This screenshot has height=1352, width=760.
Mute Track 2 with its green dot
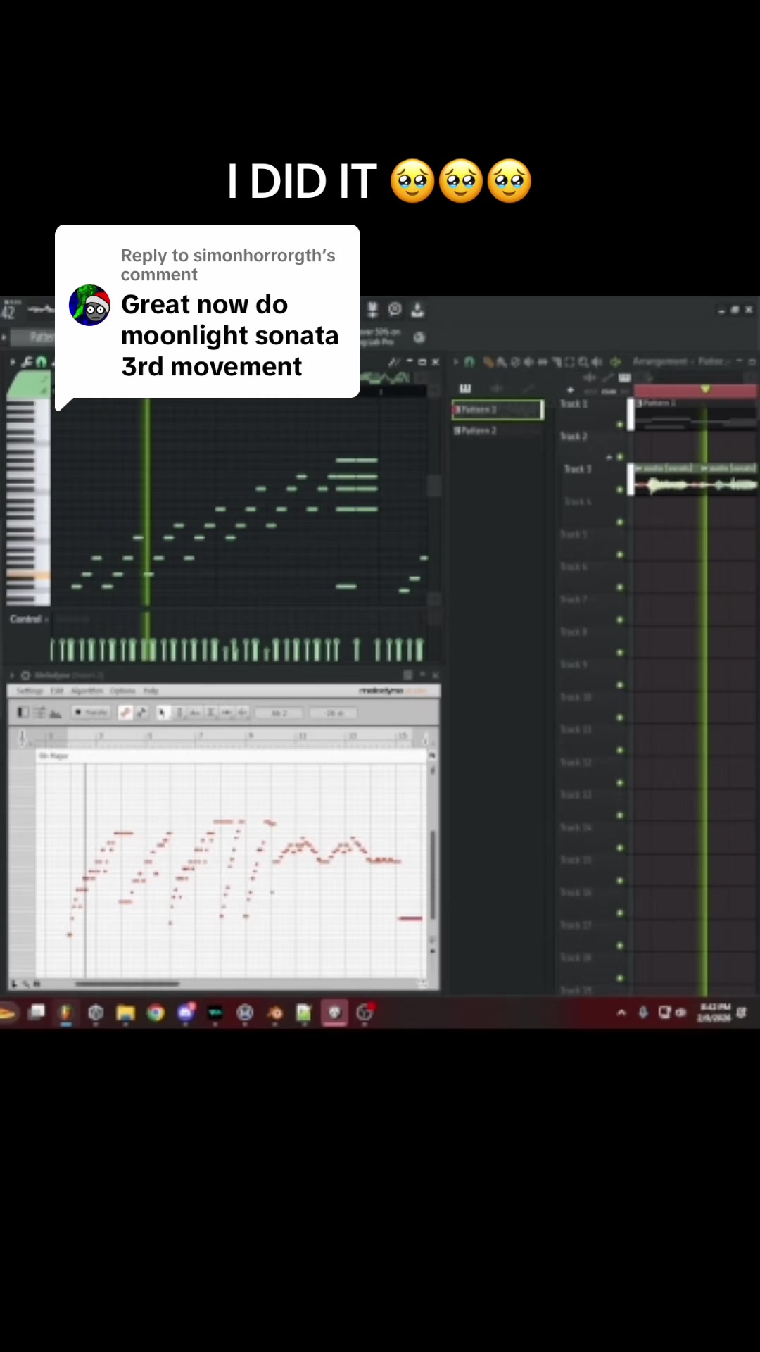tap(620, 457)
